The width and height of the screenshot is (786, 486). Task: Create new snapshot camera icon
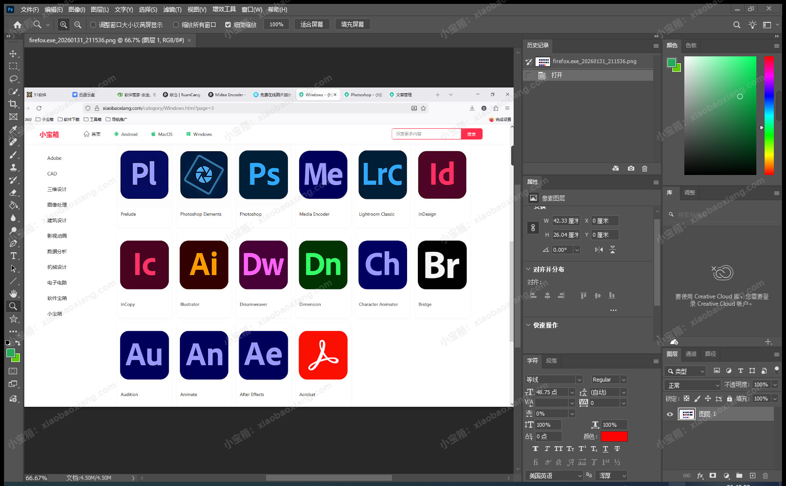[x=631, y=169]
